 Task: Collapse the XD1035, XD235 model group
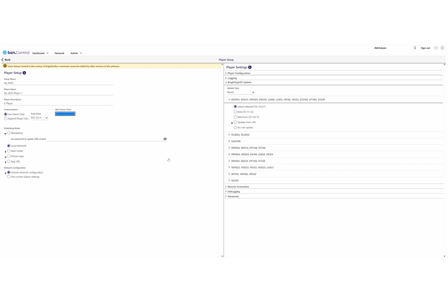[x=229, y=99]
